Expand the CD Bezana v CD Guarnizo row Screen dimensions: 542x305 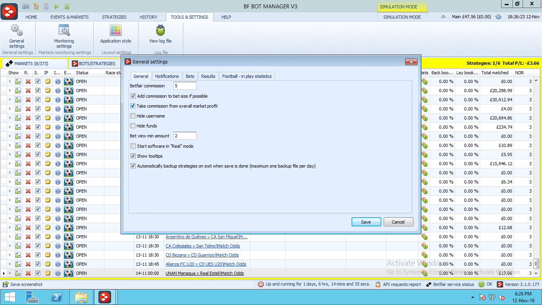(x=10, y=255)
